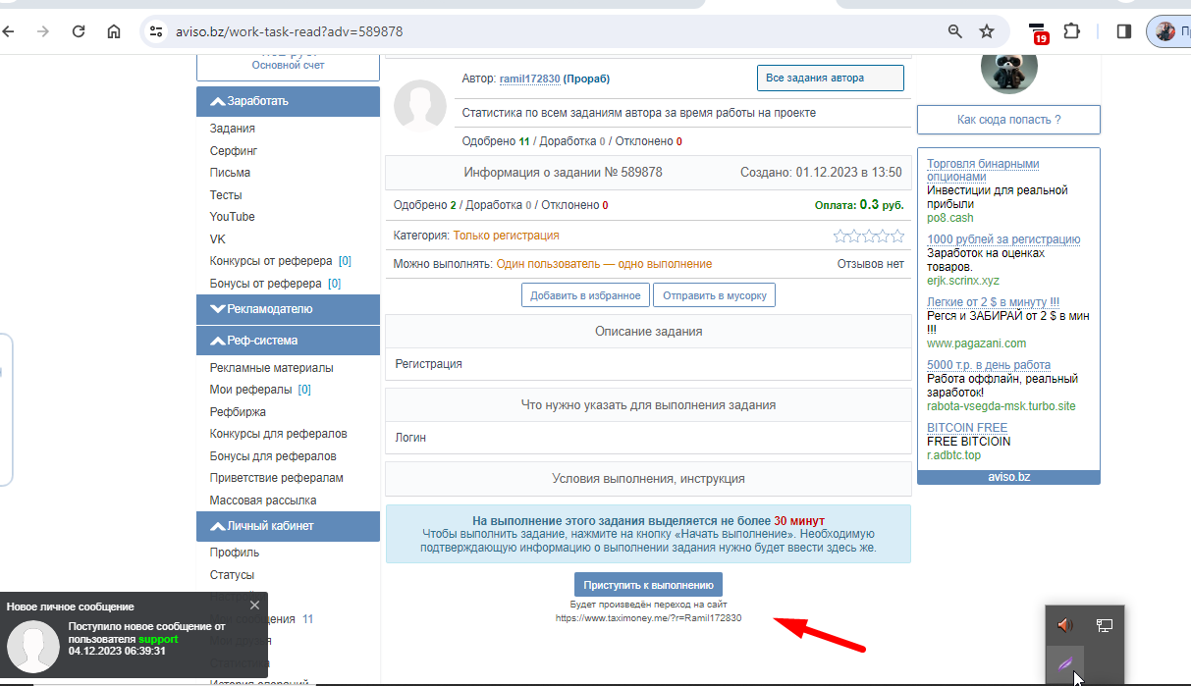1191x686 pixels.
Task: Click Как сюда попасть ? button
Action: pyautogui.click(x=1008, y=120)
